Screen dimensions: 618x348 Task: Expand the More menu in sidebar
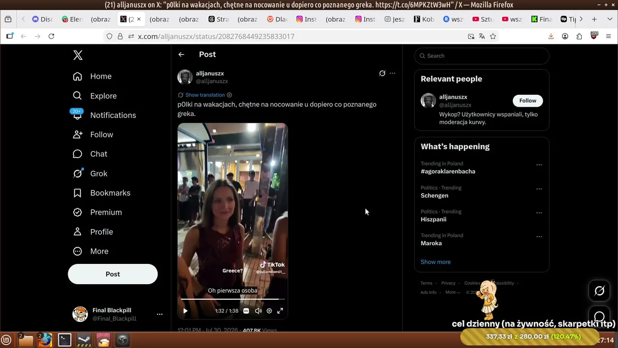pyautogui.click(x=90, y=251)
